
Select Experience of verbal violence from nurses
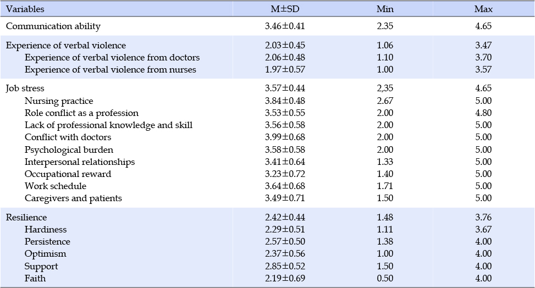tap(110, 70)
